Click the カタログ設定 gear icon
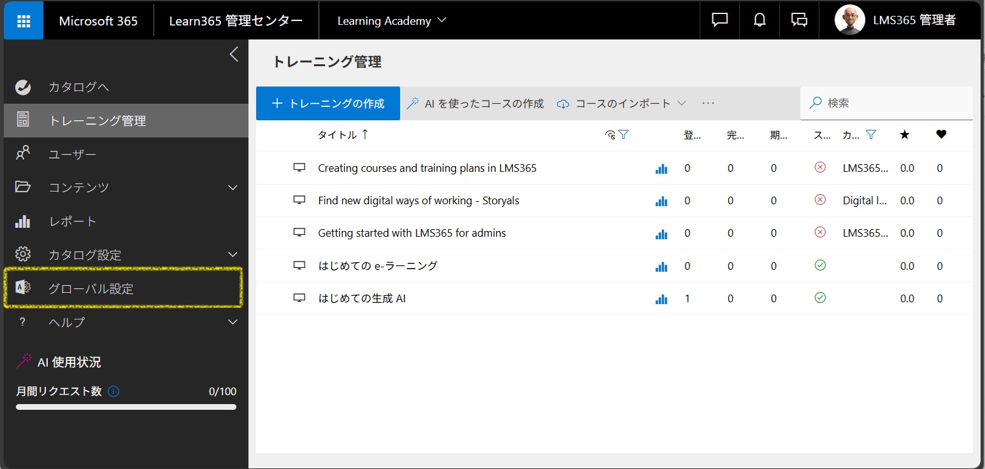The height and width of the screenshot is (469, 985). pyautogui.click(x=23, y=255)
